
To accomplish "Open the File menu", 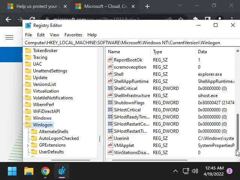I will (28, 35).
